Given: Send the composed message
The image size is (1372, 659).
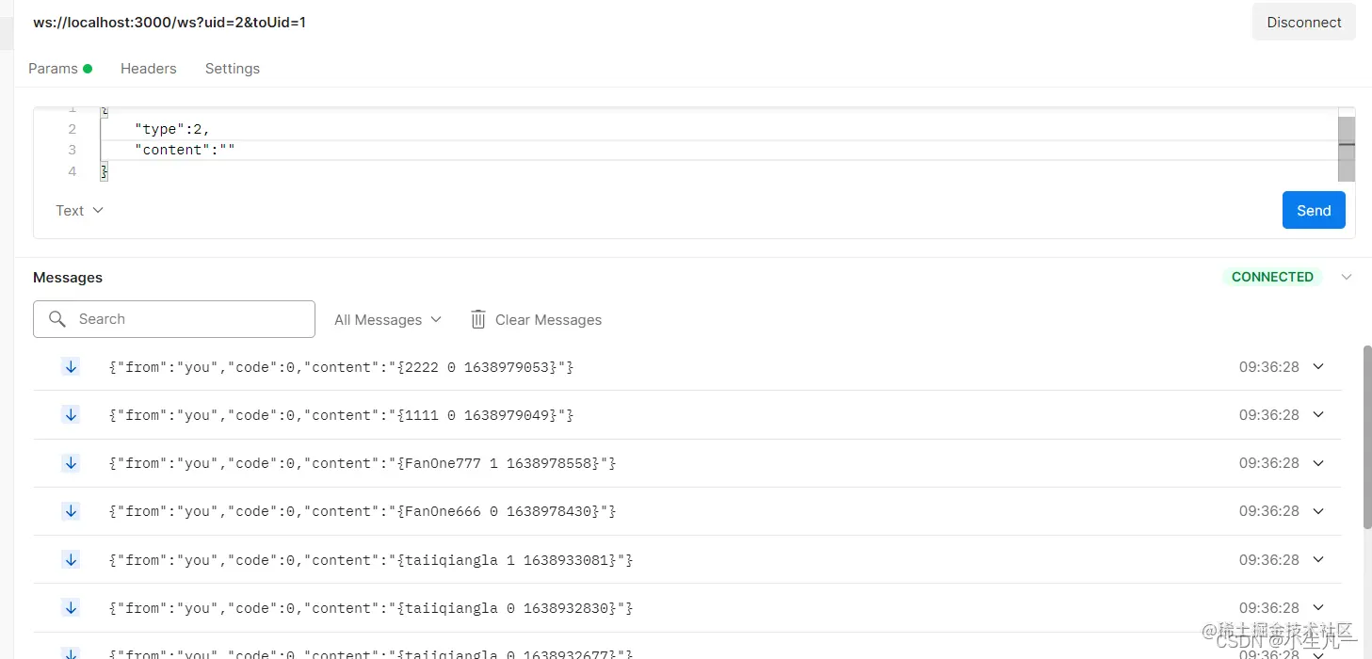Looking at the screenshot, I should click(1314, 210).
